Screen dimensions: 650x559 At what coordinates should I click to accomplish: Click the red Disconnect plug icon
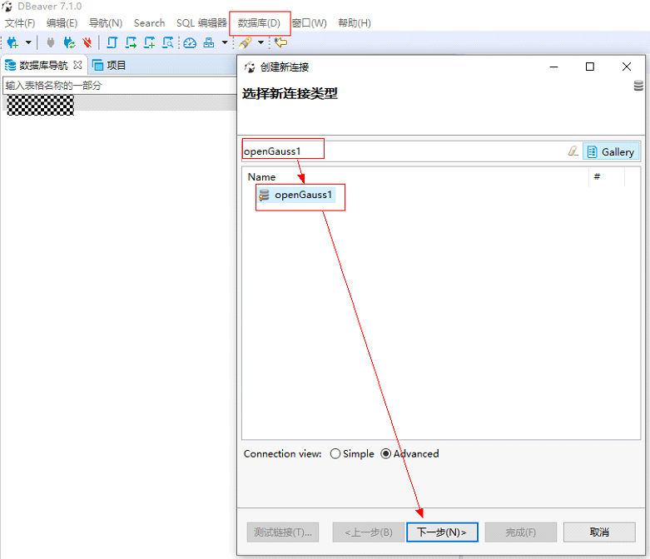pos(87,42)
